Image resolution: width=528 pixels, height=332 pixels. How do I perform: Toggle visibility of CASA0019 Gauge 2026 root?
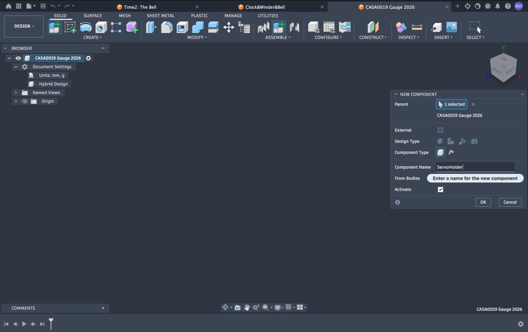point(18,58)
